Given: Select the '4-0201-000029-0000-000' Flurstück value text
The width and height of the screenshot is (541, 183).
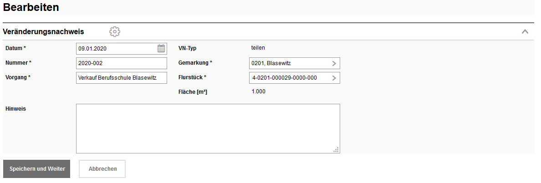Looking at the screenshot, I should click(x=284, y=78).
